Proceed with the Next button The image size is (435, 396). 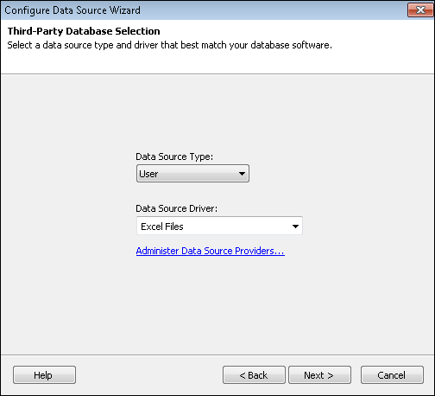click(x=319, y=375)
